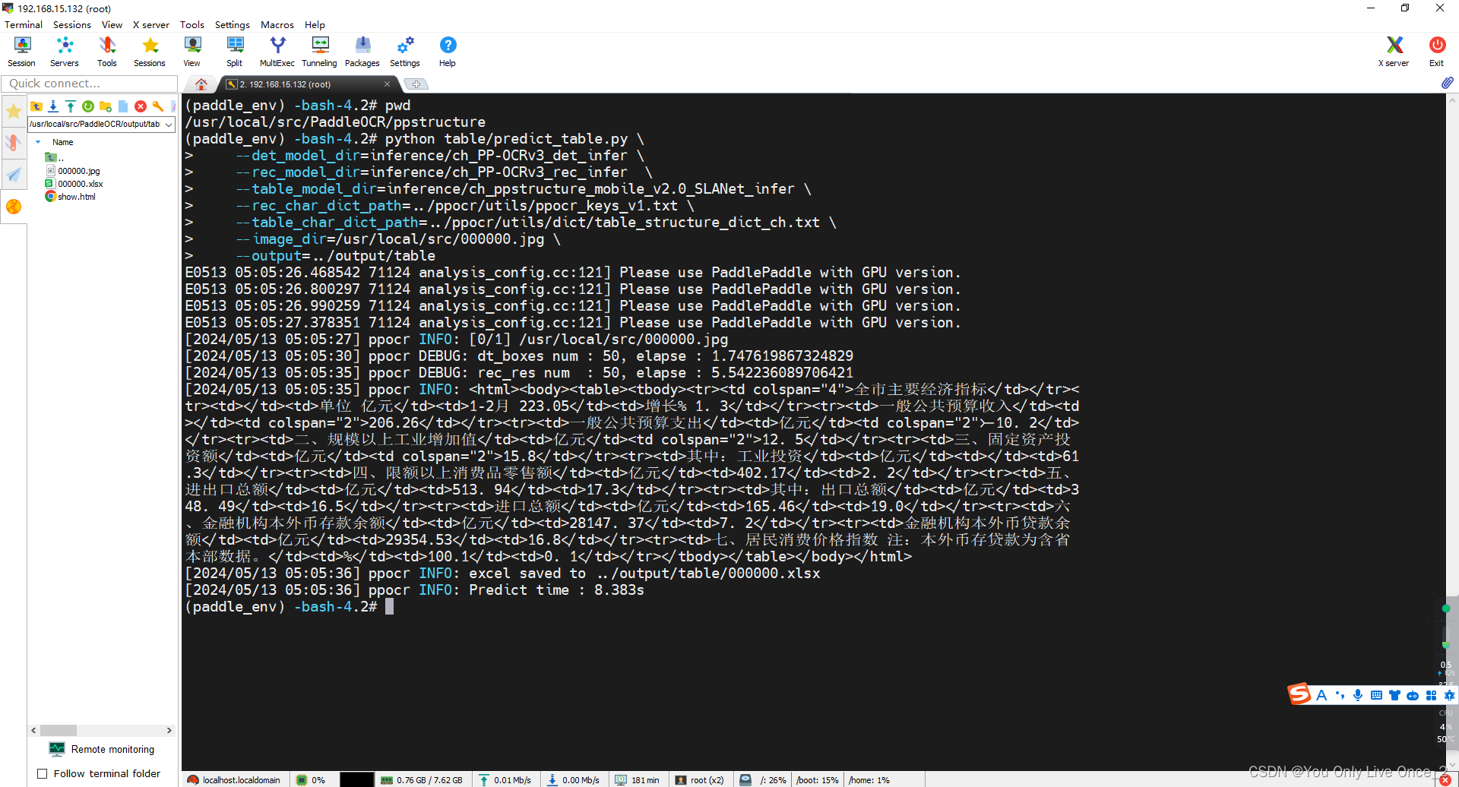This screenshot has width=1459, height=787.
Task: Click the SFTP path text field
Action: [x=96, y=125]
